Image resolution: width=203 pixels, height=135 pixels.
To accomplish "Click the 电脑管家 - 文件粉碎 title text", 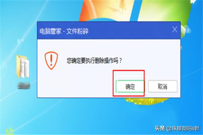I will tap(64, 31).
